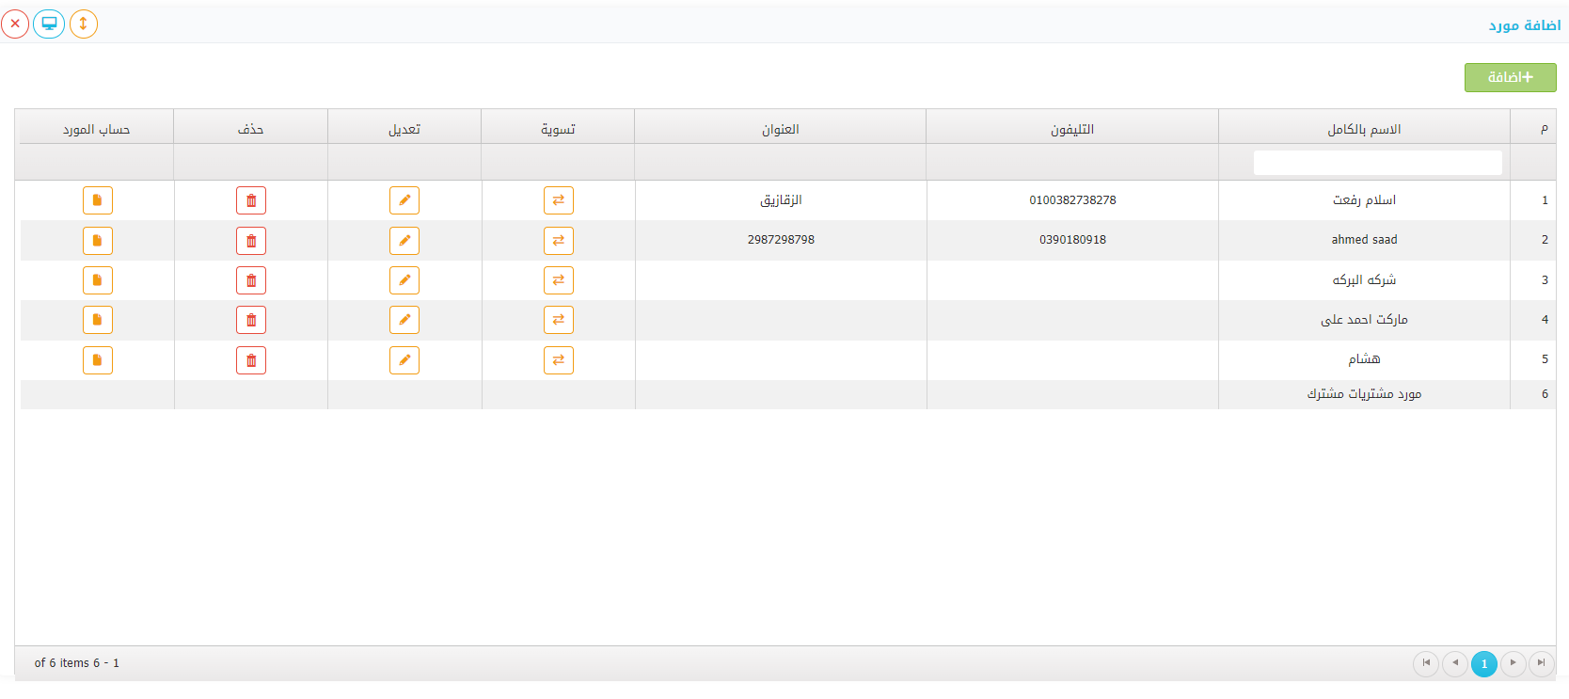
Task: Click the blue monitor icon button
Action: pos(49,24)
